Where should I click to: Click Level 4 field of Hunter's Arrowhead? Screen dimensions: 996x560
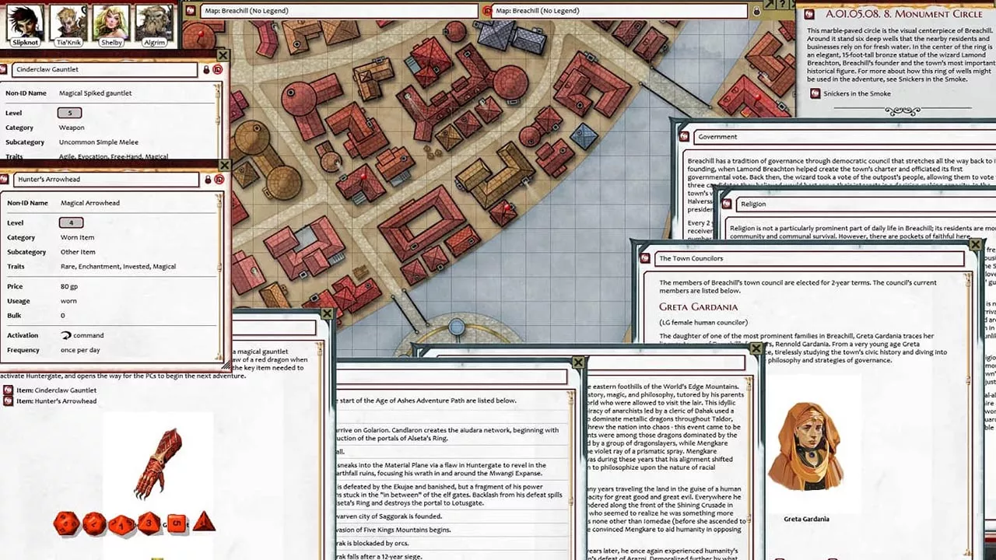[x=71, y=223]
